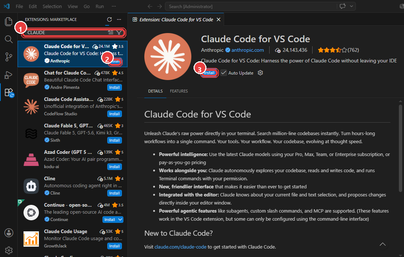Install Claude Code from the details page
The width and height of the screenshot is (404, 257).
pos(209,73)
